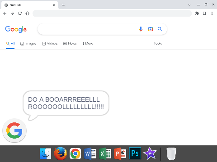Click the magnifier search button
Image resolution: width=217 pixels, height=162 pixels.
(x=160, y=29)
